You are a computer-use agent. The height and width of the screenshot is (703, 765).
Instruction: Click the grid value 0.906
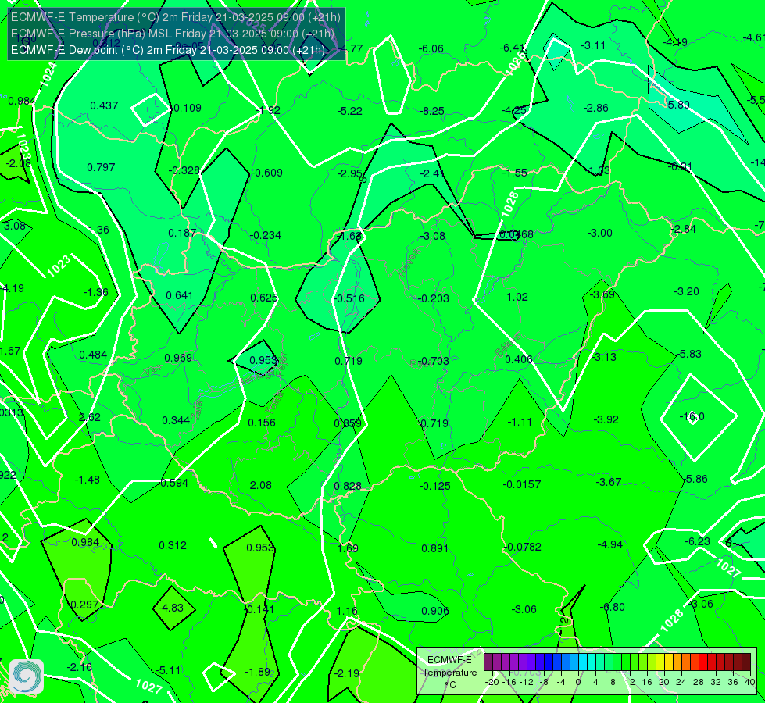(434, 612)
